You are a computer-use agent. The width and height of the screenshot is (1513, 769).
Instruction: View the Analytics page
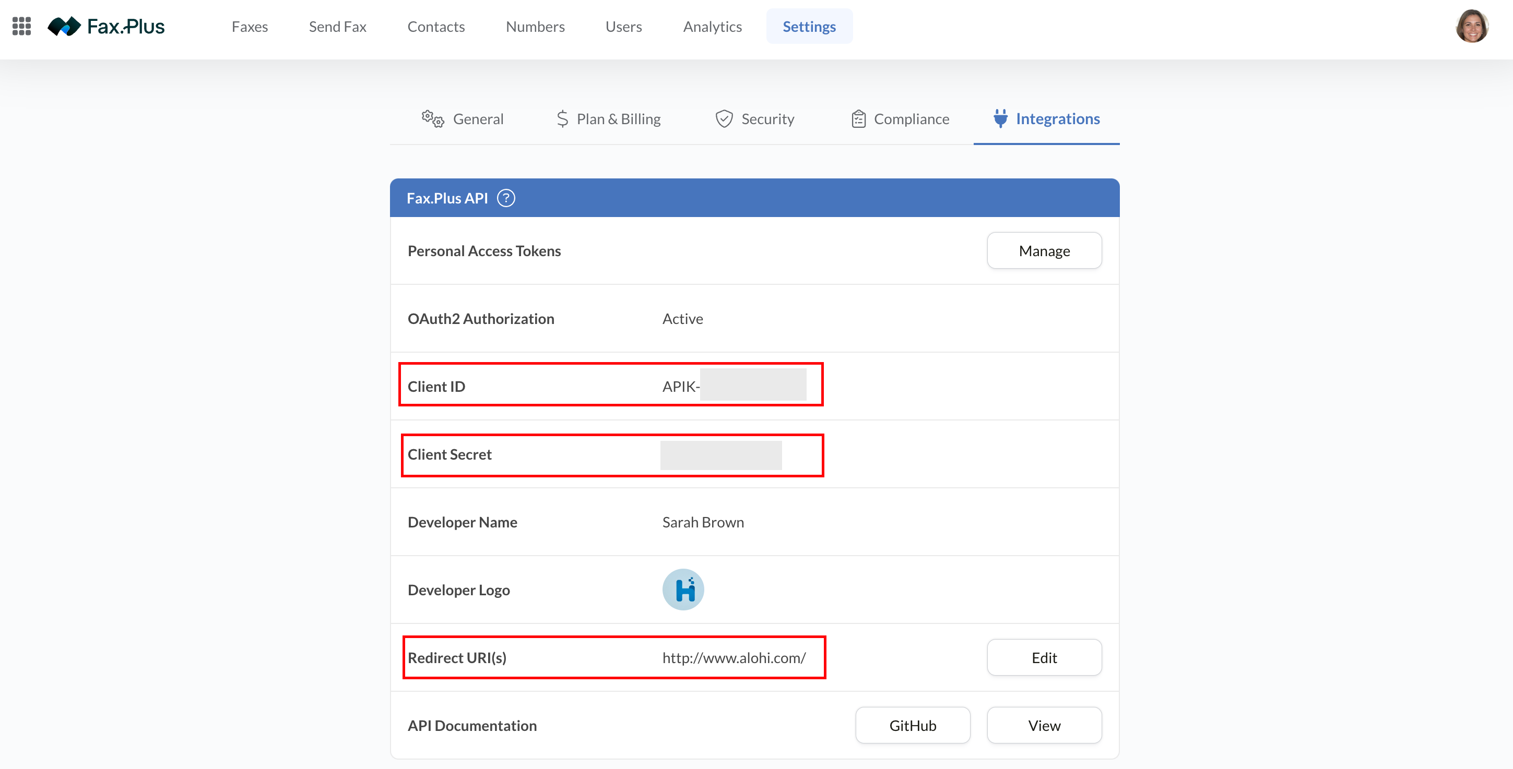713,27
